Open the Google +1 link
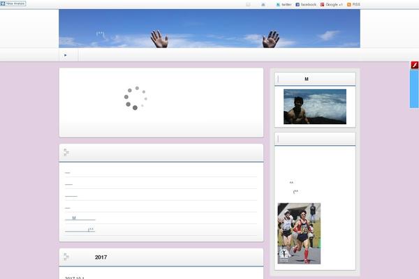This screenshot has height=279, width=419. (x=331, y=5)
